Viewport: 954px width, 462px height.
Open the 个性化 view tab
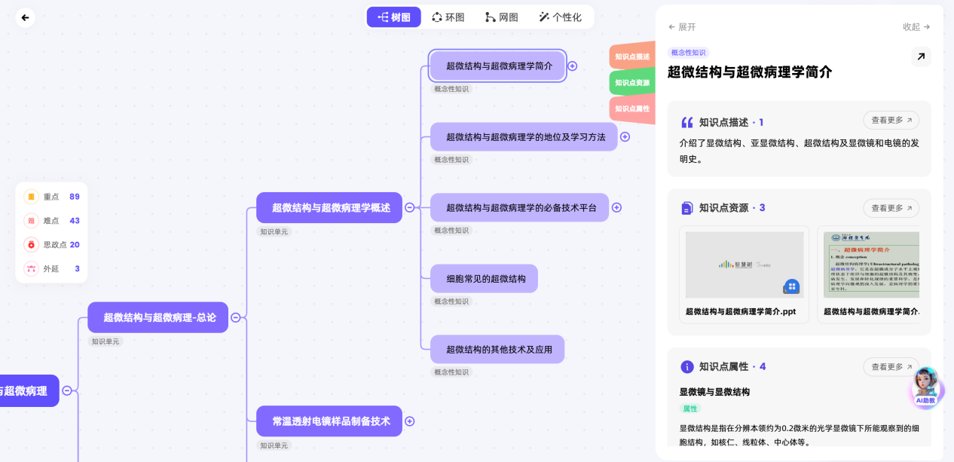[x=560, y=17]
